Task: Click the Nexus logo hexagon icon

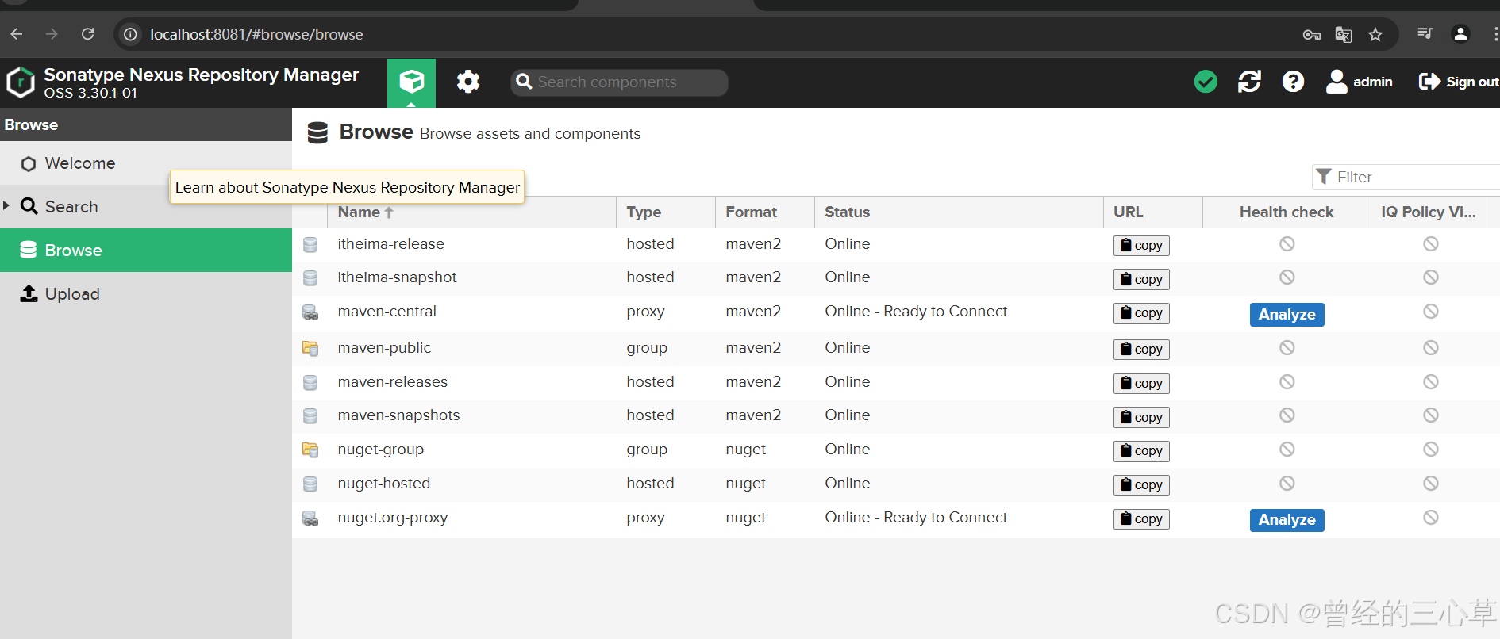Action: click(21, 82)
